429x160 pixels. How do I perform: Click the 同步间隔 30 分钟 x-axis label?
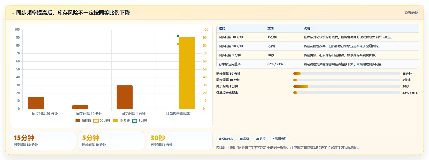pos(45,114)
